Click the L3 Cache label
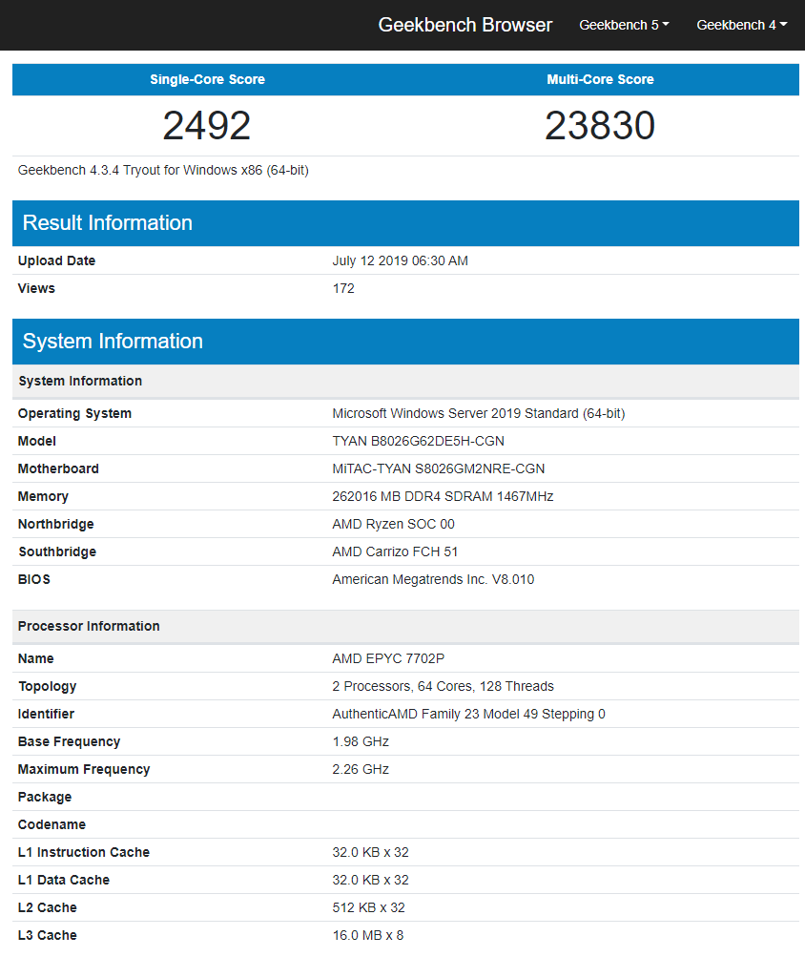Viewport: 805px width, 957px height. (x=48, y=935)
